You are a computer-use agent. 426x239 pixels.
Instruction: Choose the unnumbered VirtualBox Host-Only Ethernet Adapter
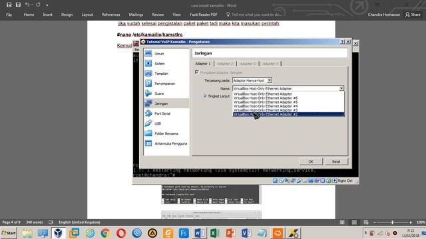[x=288, y=94]
